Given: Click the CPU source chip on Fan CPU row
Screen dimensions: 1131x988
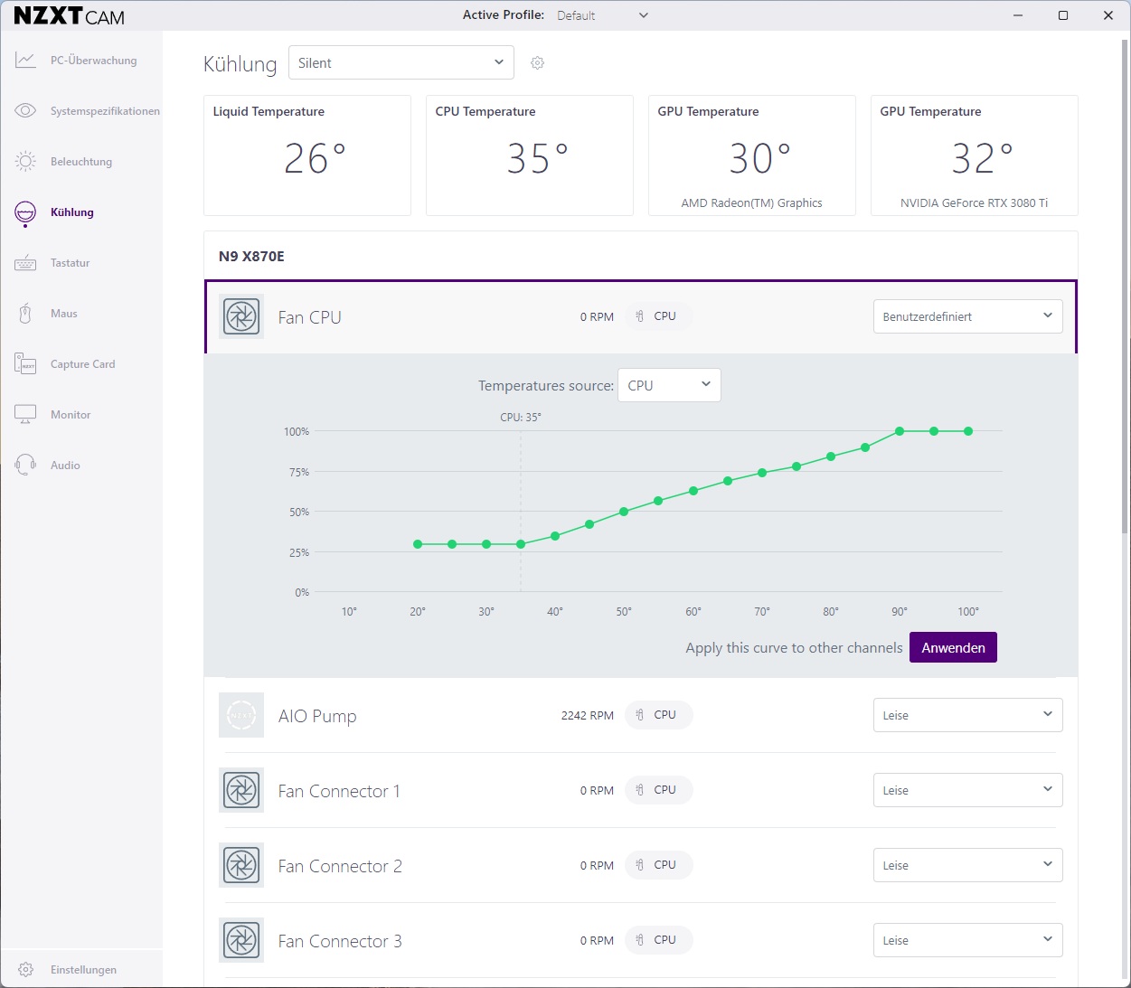Looking at the screenshot, I should pos(658,316).
